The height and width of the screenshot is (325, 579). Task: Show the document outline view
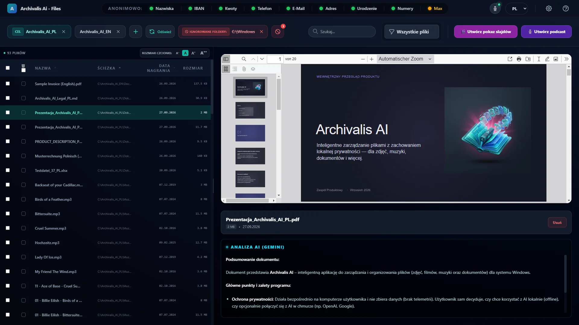tap(235, 69)
